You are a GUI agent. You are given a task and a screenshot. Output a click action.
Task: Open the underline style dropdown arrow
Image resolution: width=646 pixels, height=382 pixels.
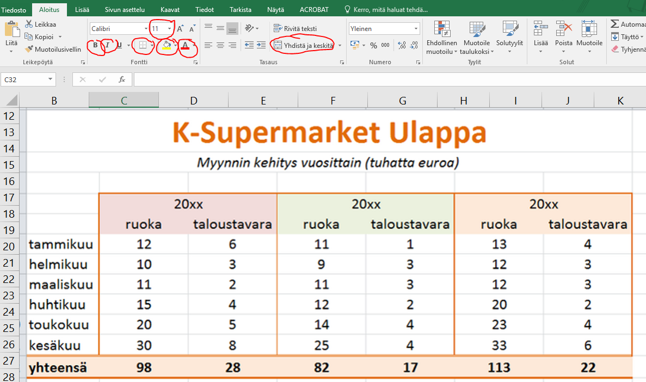click(128, 45)
